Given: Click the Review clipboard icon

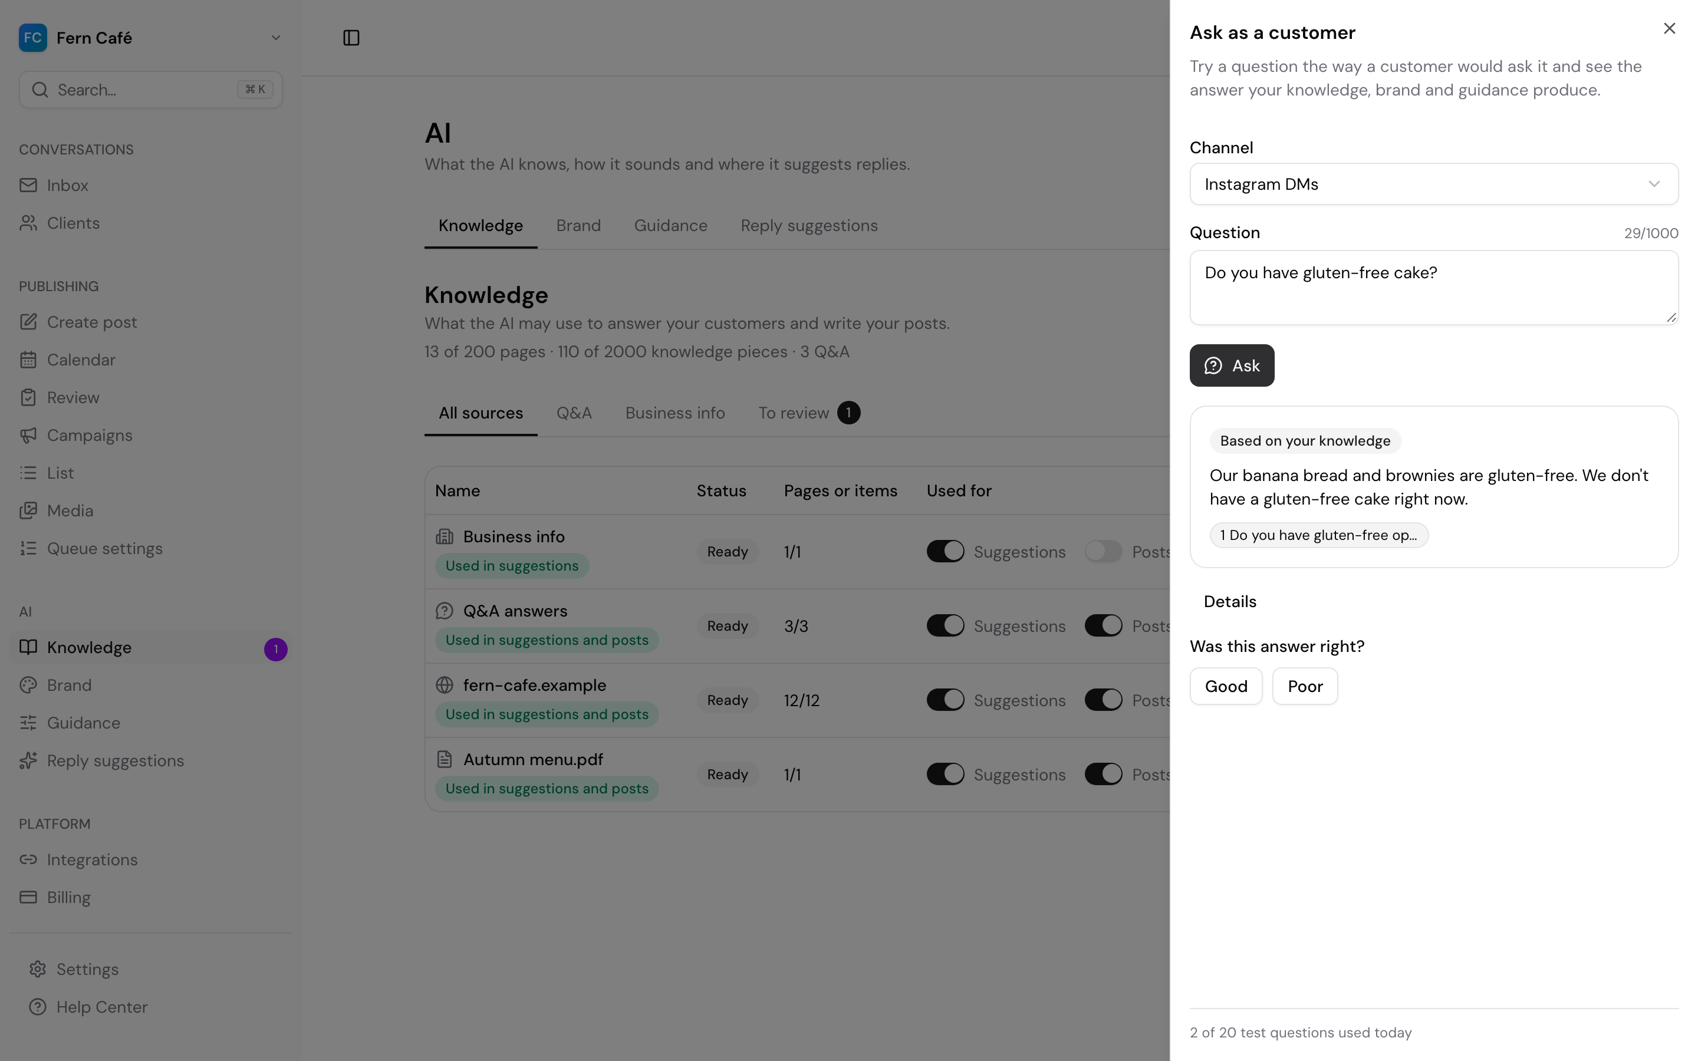Looking at the screenshot, I should click(x=28, y=398).
